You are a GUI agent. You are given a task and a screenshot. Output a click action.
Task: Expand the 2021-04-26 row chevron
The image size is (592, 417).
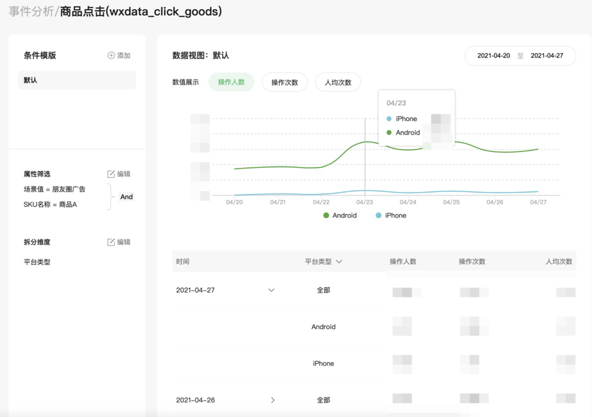click(x=273, y=400)
